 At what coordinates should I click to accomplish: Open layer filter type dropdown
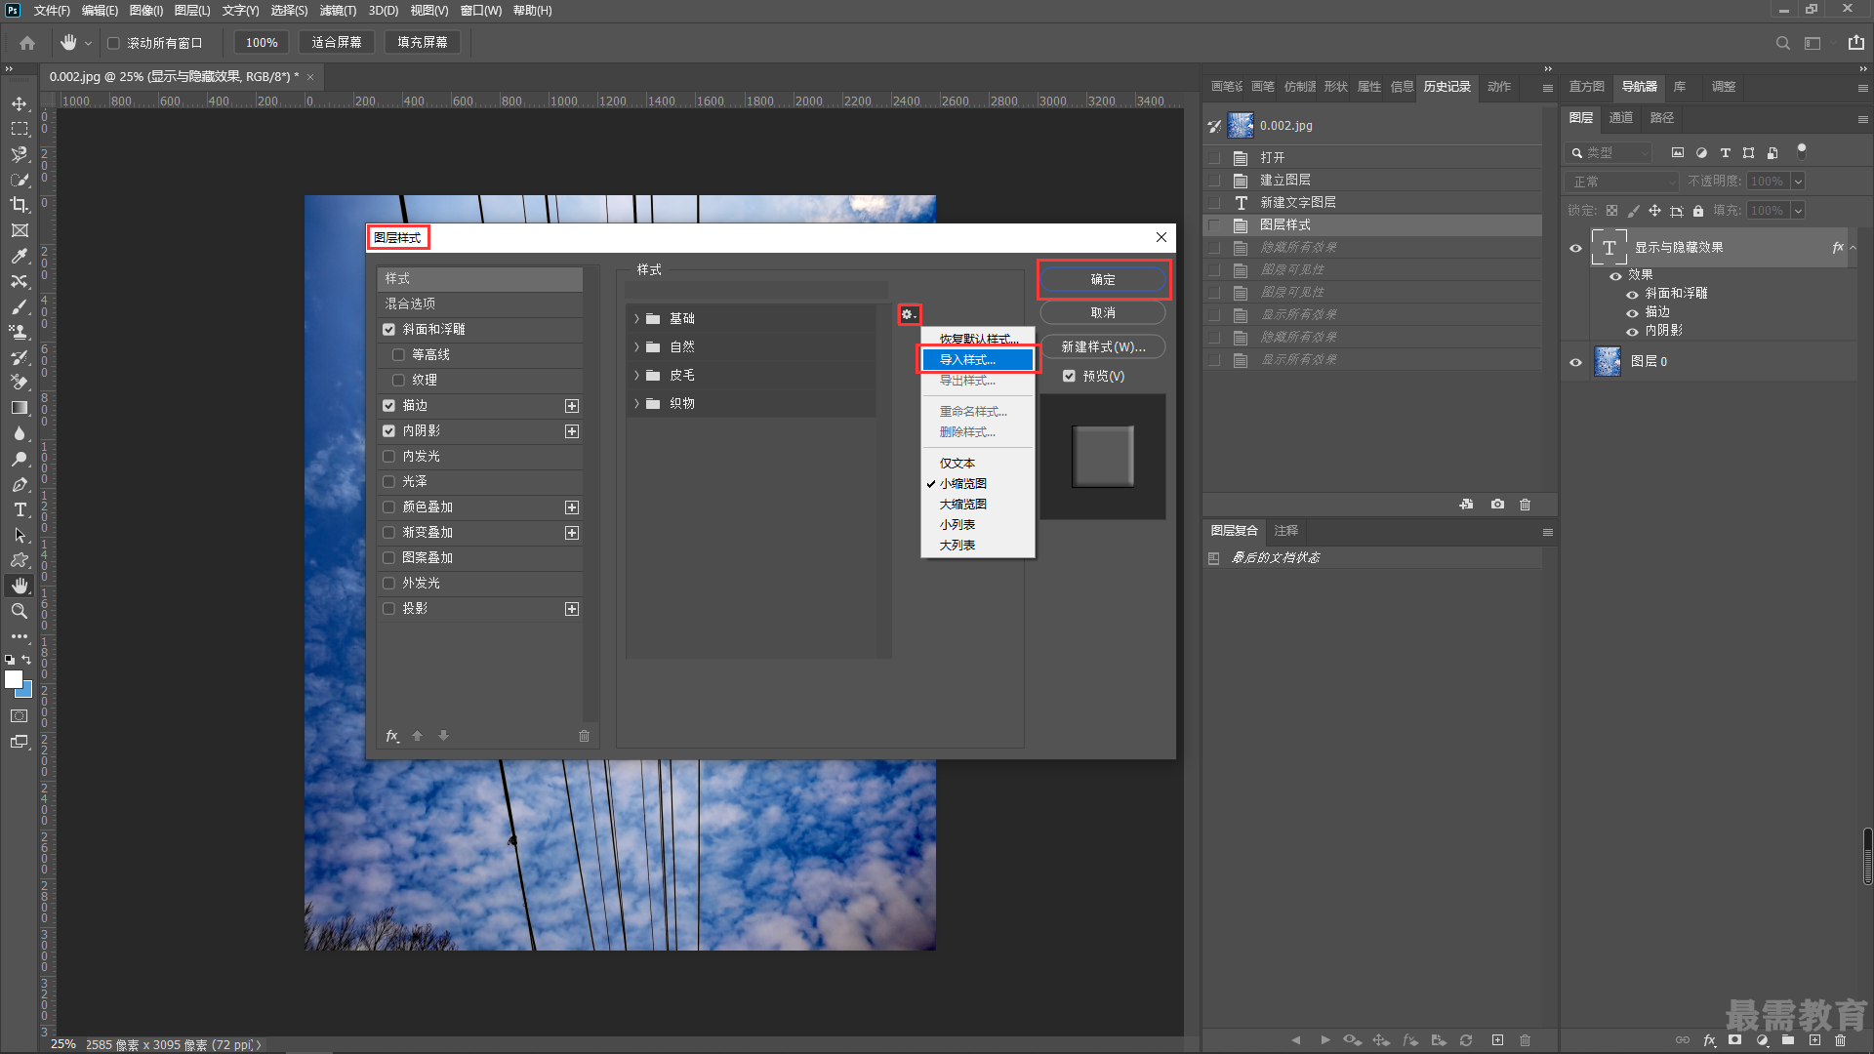tap(1609, 153)
